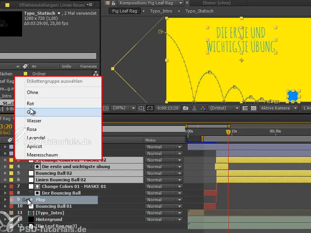This screenshot has height=233, width=311.
Task: Take a snapshot with the camera icon
Action: [x=186, y=108]
